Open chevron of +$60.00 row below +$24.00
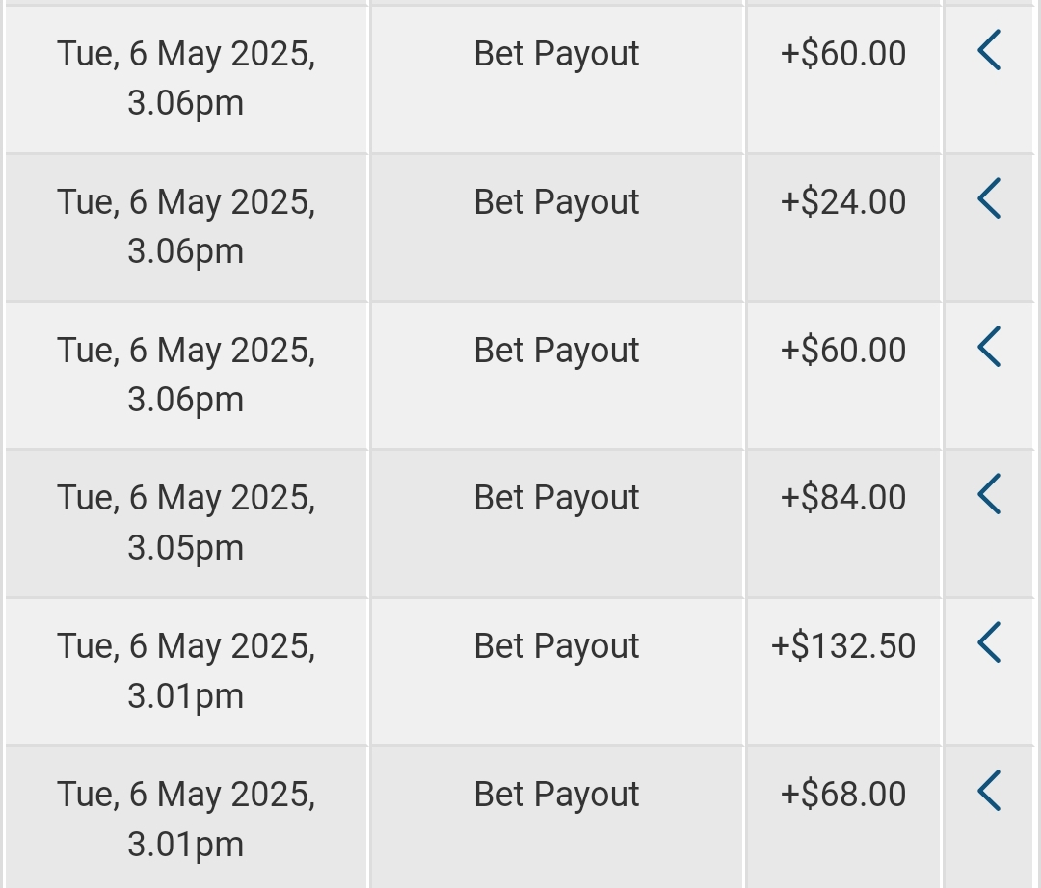 [989, 346]
